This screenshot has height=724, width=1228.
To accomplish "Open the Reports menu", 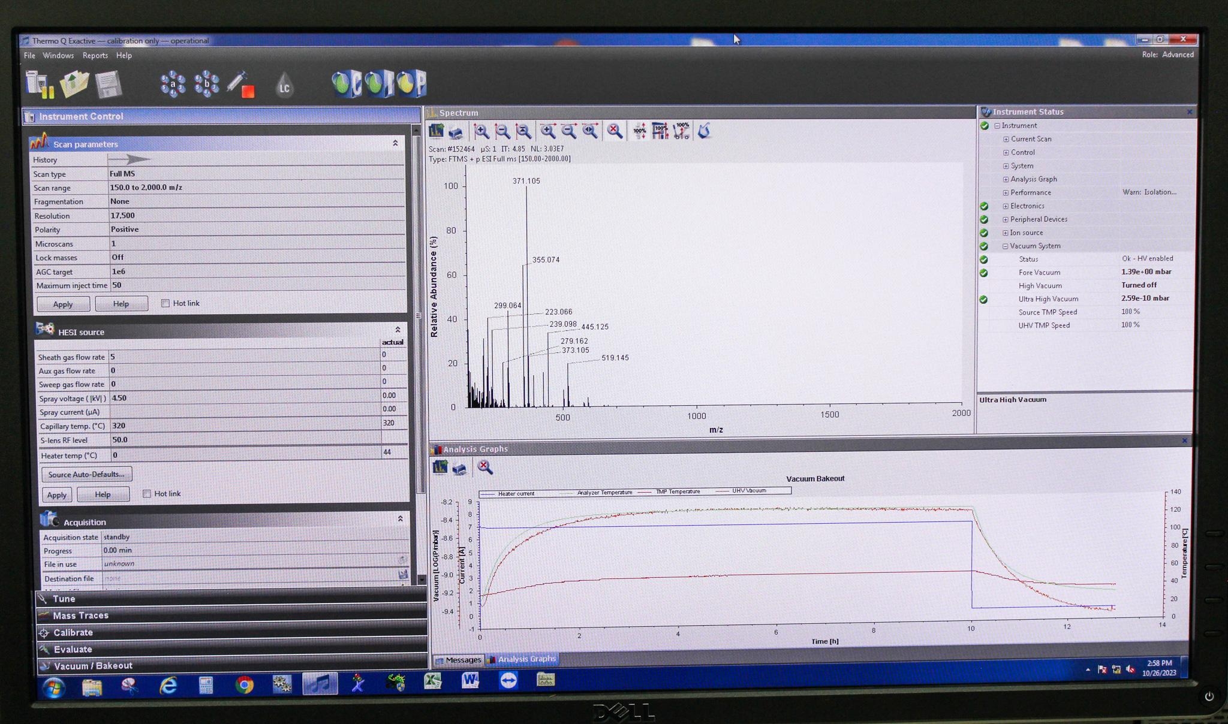I will point(95,55).
